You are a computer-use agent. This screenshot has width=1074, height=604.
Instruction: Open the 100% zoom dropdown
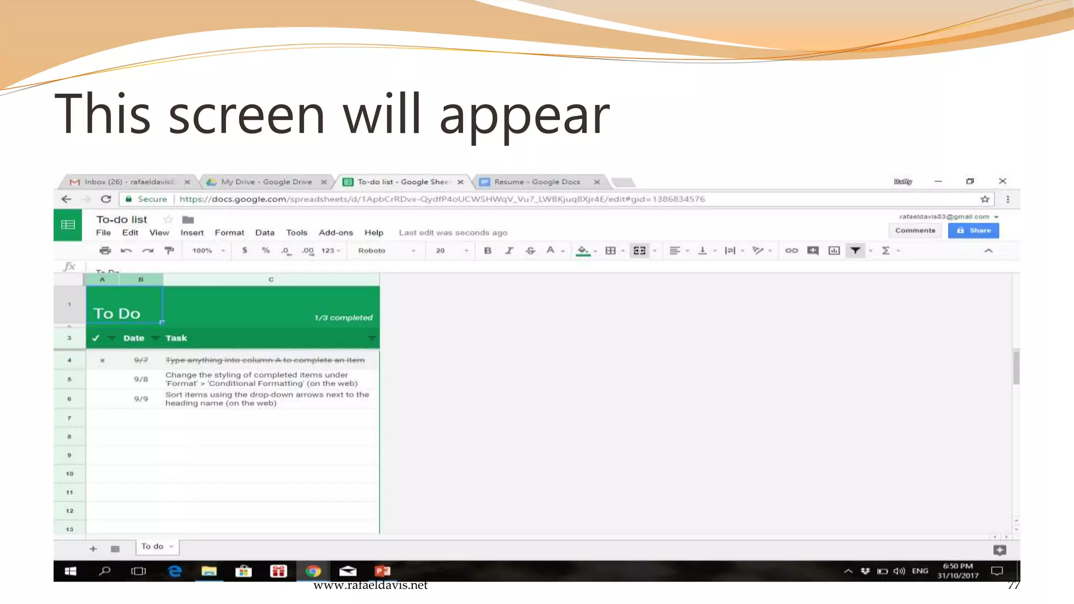208,251
